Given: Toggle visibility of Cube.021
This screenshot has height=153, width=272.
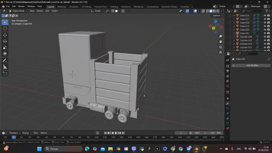Looking at the screenshot, I should (x=265, y=33).
